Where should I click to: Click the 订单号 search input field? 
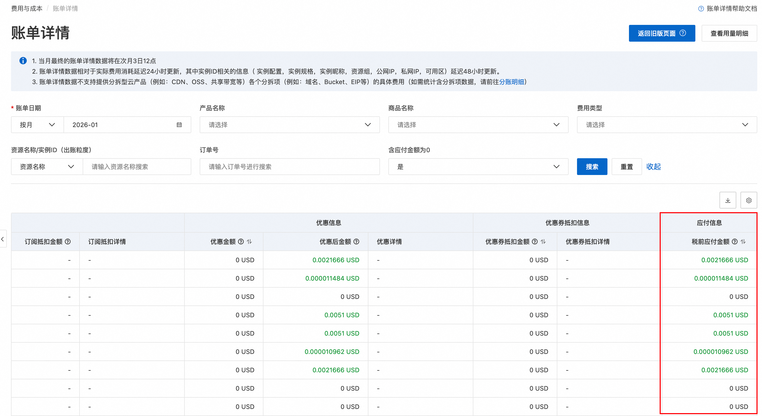point(289,167)
